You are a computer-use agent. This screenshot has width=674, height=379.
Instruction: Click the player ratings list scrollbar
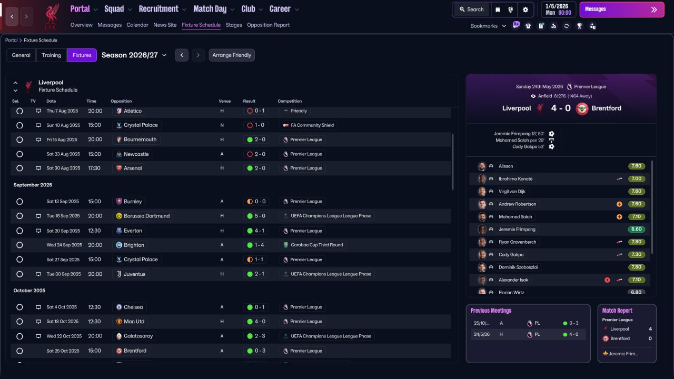(652, 207)
